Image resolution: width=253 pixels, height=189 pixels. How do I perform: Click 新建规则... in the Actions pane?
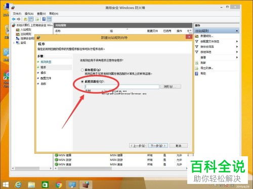pos(206,36)
